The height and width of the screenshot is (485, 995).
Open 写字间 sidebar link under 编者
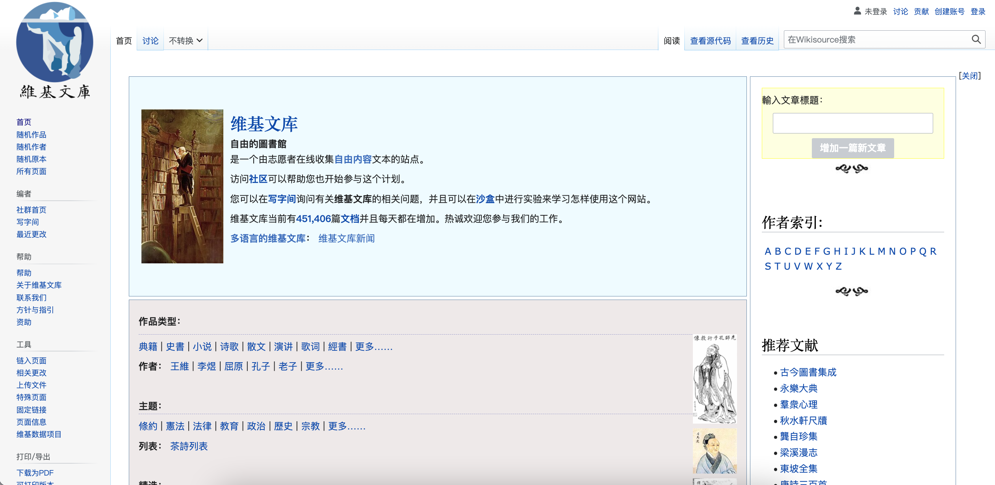point(28,222)
